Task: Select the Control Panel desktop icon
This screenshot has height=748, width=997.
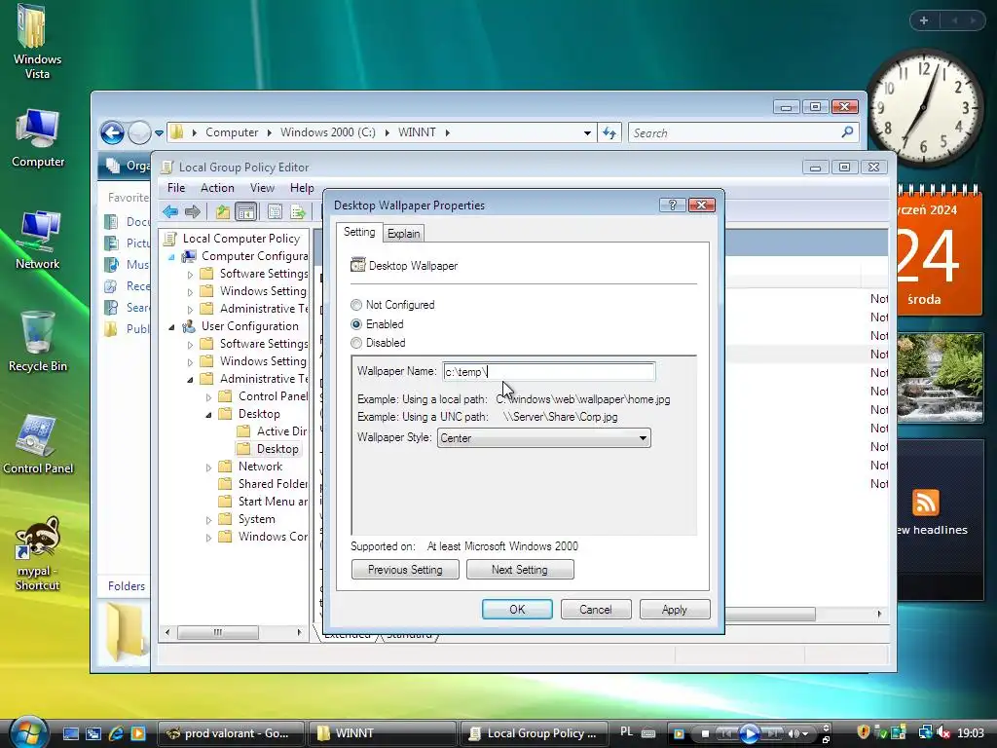Action: click(x=38, y=445)
